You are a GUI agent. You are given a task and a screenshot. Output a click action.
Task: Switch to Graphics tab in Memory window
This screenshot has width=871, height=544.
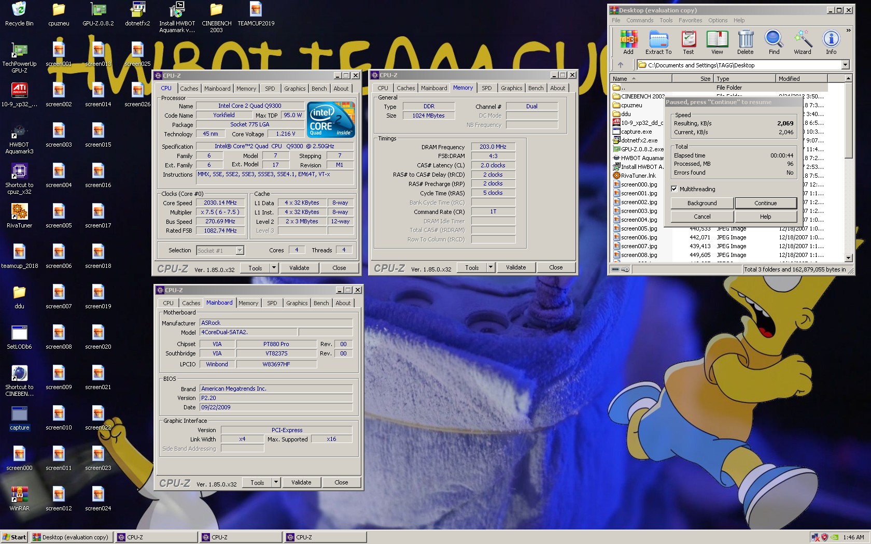coord(511,88)
